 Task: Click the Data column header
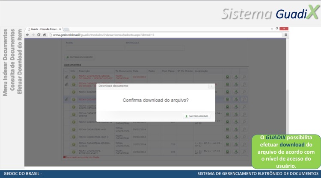[136, 71]
